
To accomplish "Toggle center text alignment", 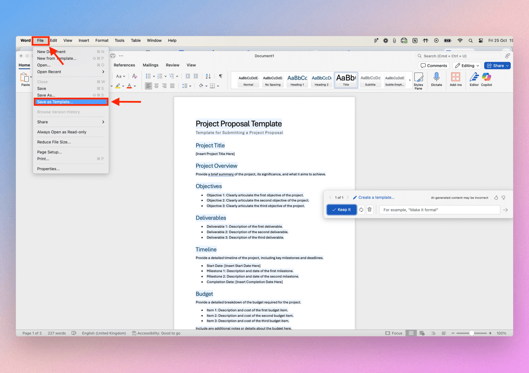I will coord(156,86).
